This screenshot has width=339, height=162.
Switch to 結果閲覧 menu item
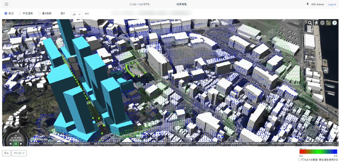(181, 4)
